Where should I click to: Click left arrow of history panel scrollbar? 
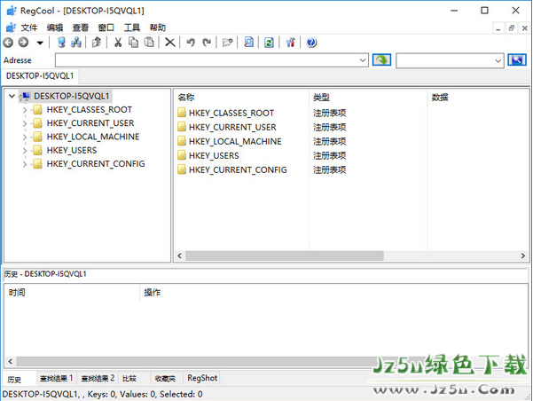point(10,361)
